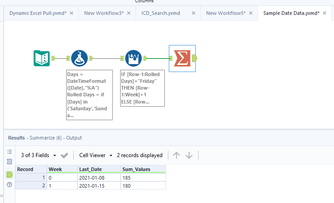
Task: Close the Dynamic Excel Pull.yxmd tab
Action: tap(72, 13)
